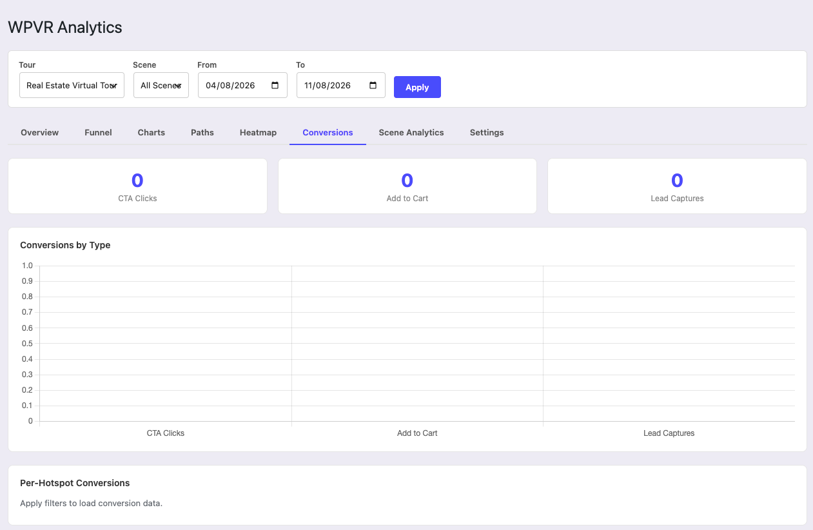Select the Conversions tab
The image size is (813, 530).
(x=328, y=132)
